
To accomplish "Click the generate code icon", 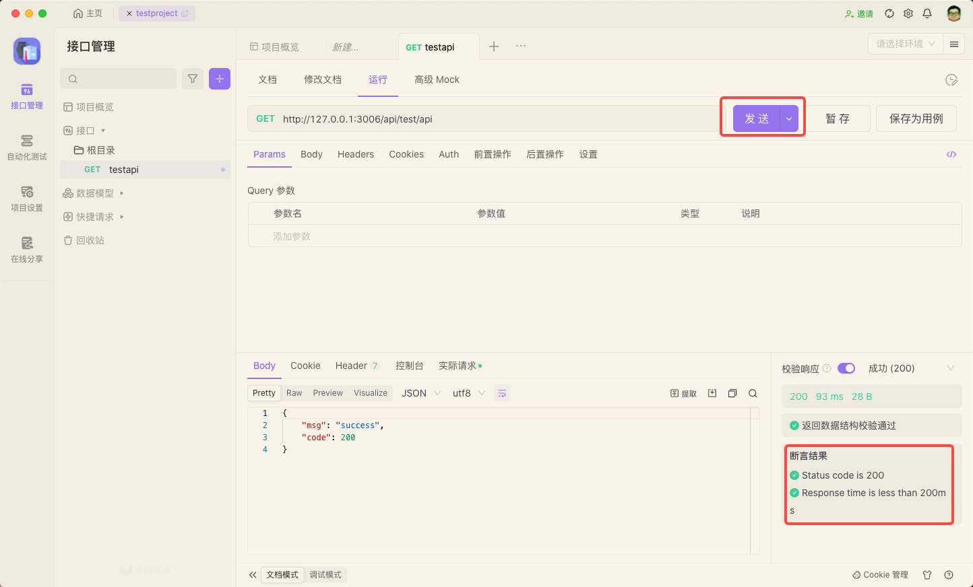I will coord(951,154).
